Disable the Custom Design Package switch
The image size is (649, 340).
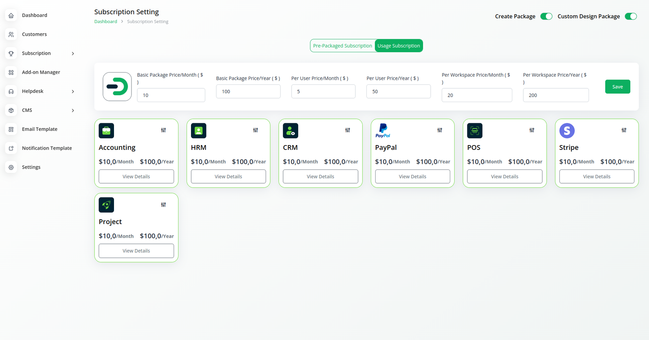coord(631,16)
